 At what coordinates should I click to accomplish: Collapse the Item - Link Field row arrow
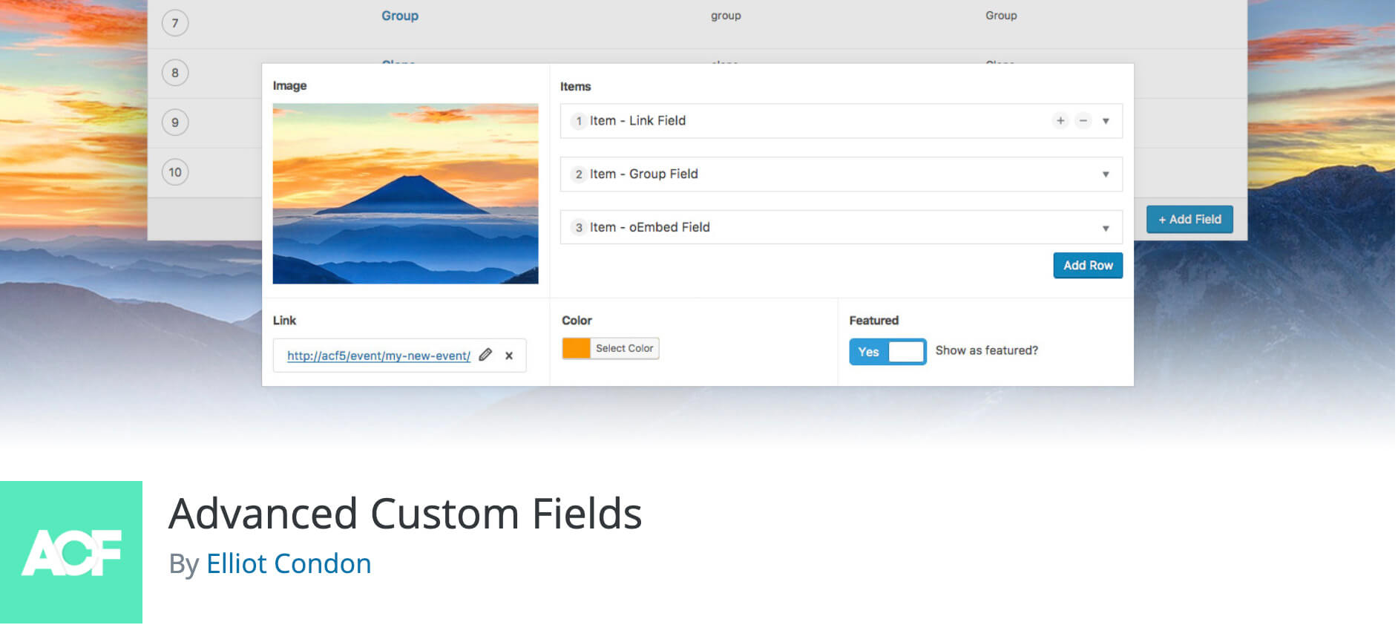coord(1106,121)
